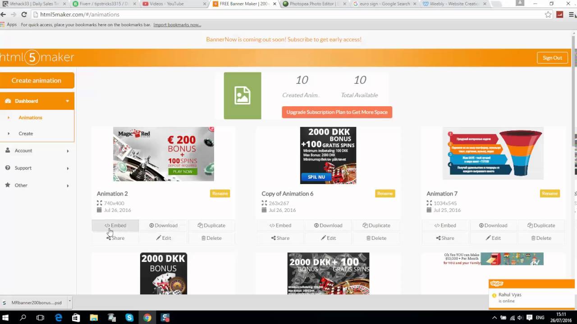Image resolution: width=577 pixels, height=324 pixels.
Task: Delete Copy of Animation 6
Action: [376, 238]
